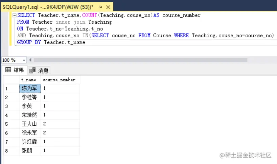Screen dimensions: 277x164
Task: Pin the SQLQuery1.sql tab
Action: click(x=100, y=7)
